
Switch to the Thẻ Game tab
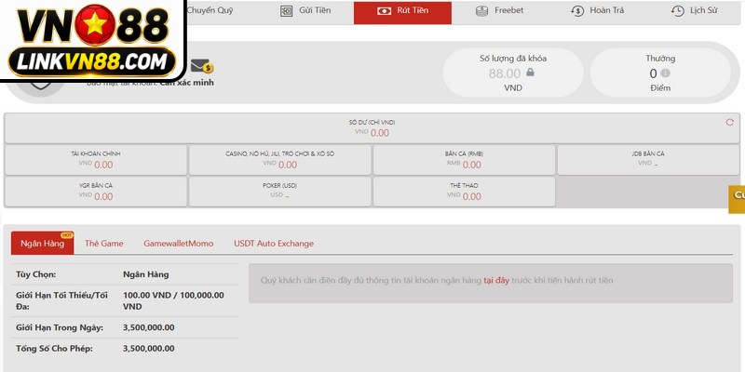[104, 244]
